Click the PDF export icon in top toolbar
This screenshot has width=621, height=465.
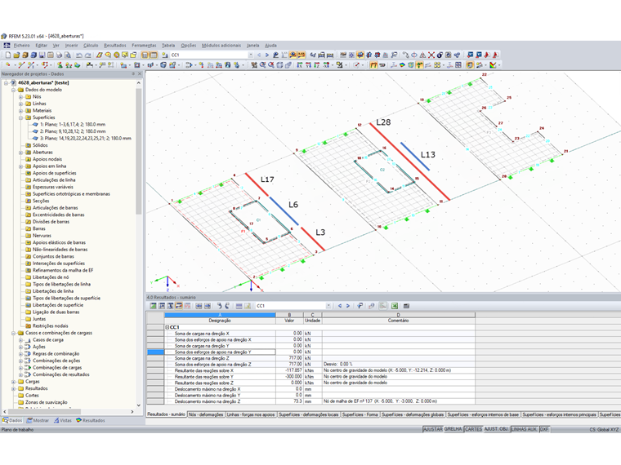coord(495,55)
